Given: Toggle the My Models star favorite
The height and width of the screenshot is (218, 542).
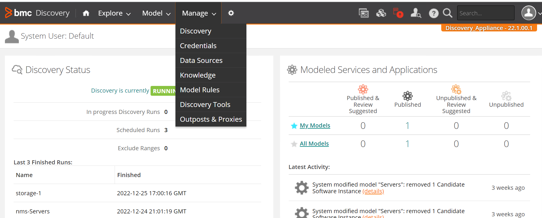Looking at the screenshot, I should [294, 126].
